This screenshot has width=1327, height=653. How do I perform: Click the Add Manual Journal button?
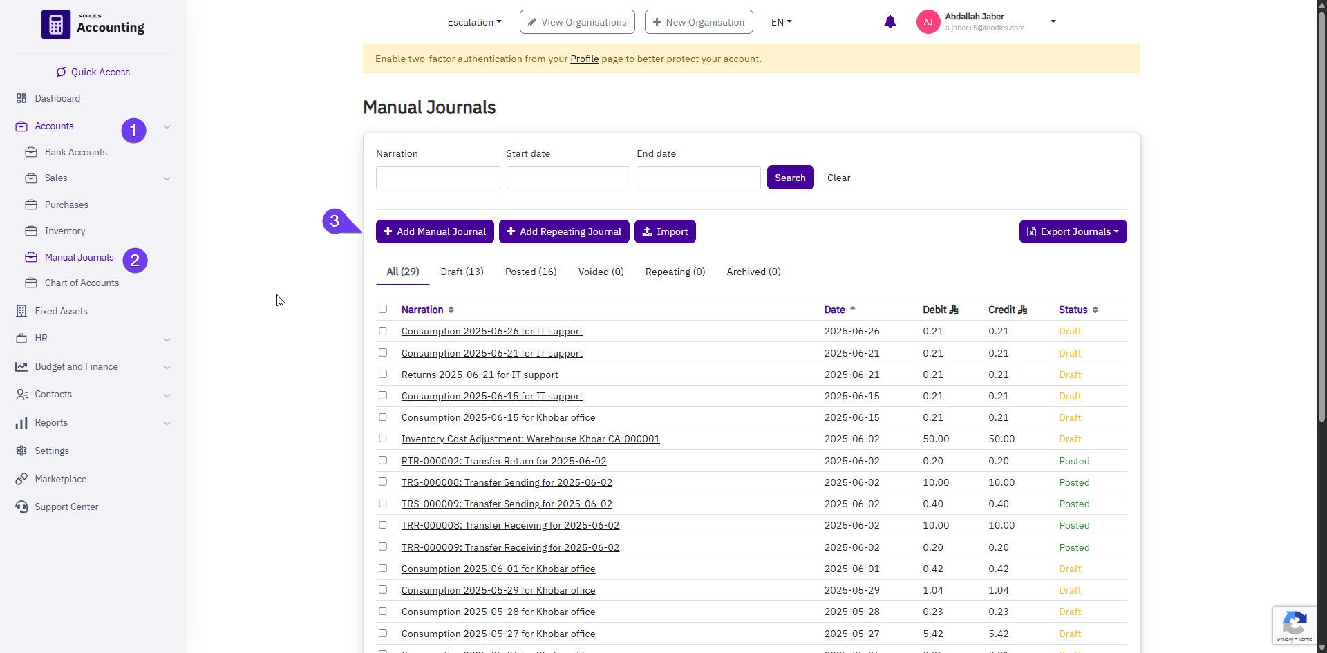pyautogui.click(x=434, y=231)
